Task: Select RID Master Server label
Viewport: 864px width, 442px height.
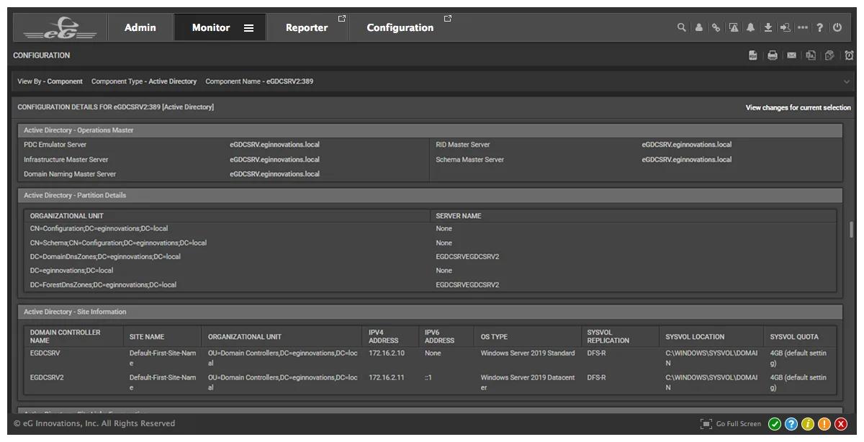Action: [x=463, y=145]
